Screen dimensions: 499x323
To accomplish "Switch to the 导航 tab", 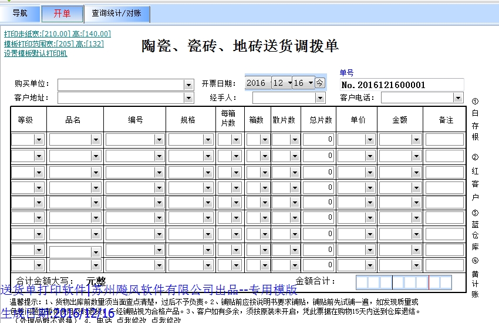I will coord(20,14).
